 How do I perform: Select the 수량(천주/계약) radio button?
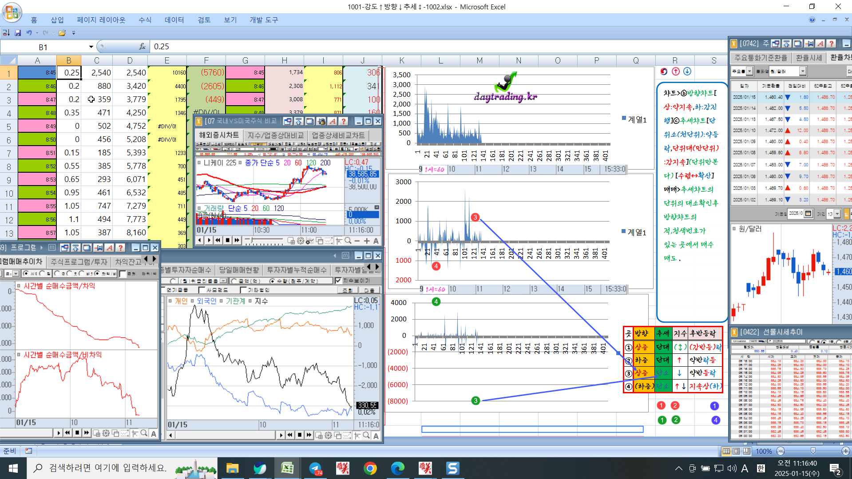(272, 281)
